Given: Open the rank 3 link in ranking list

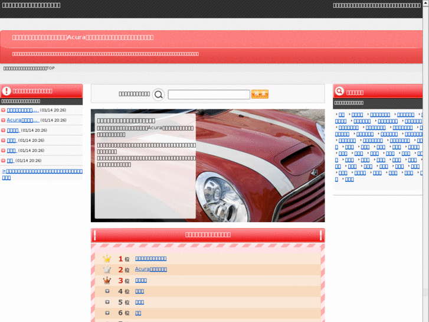Looking at the screenshot, I should click(x=141, y=281).
